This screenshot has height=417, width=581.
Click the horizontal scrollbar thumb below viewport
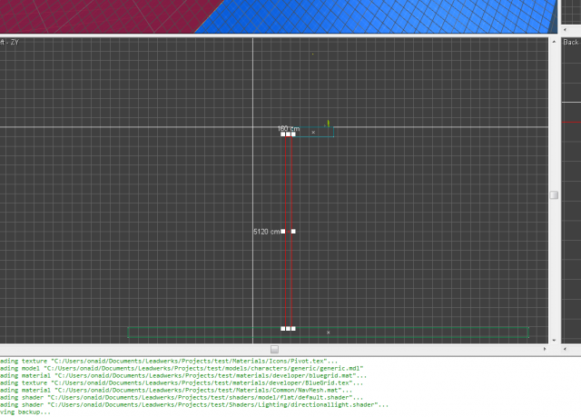click(274, 349)
